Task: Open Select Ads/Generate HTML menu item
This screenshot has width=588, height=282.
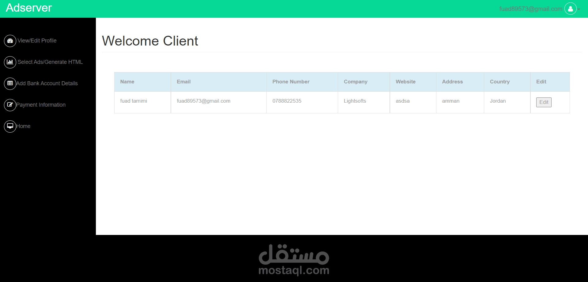Action: pos(50,62)
